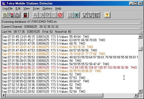Select log row 'Sep 07 02:08:37-02:08:37'
The width and height of the screenshot is (144, 99).
[x=42, y=74]
